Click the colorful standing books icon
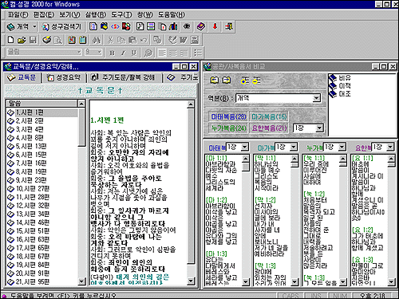399x299 pixels. (173, 26)
